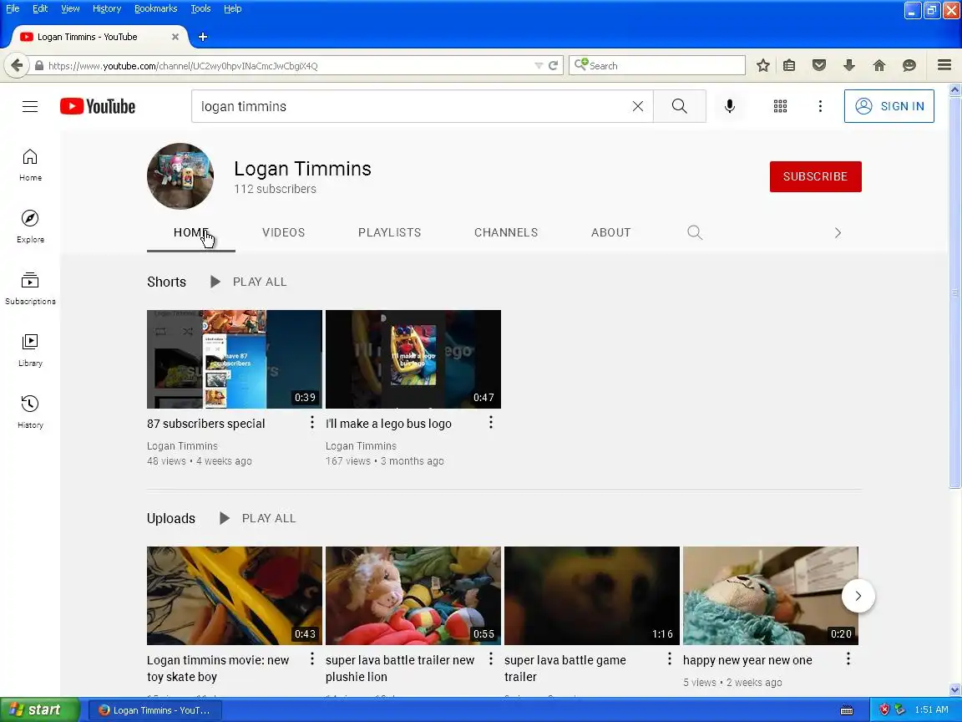Play all Shorts videos

point(249,282)
